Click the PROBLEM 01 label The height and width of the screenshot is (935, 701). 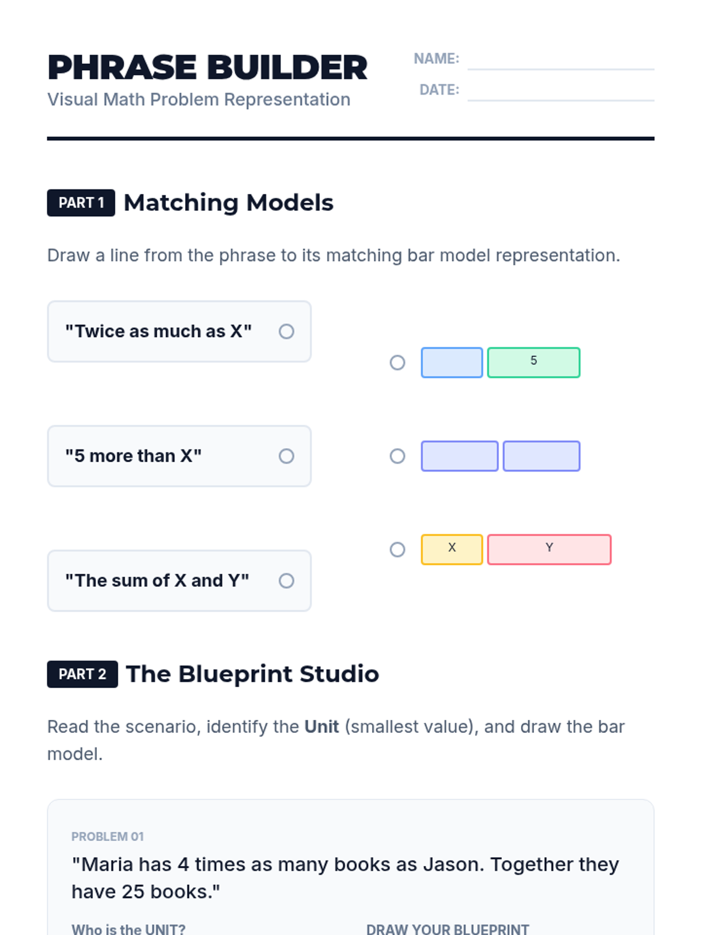(107, 836)
